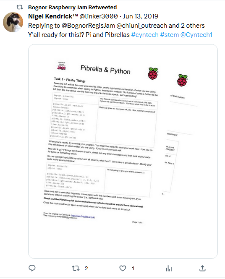This screenshot has width=225, height=279.
Task: Open @BognorRegisJam in replying-to line
Action: [x=88, y=26]
